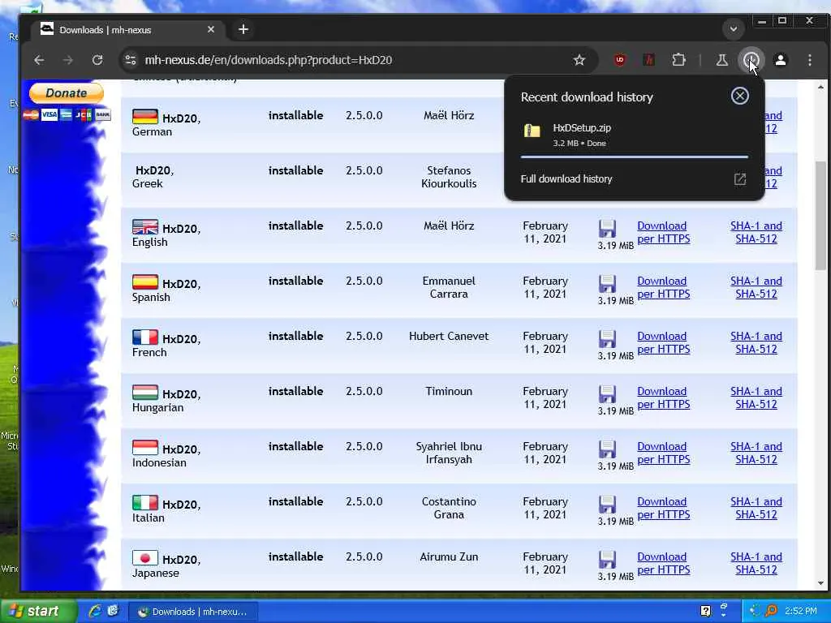Screen dimensions: 831x623
Task: Click the floppy disk icon for Italian
Action: (607, 504)
